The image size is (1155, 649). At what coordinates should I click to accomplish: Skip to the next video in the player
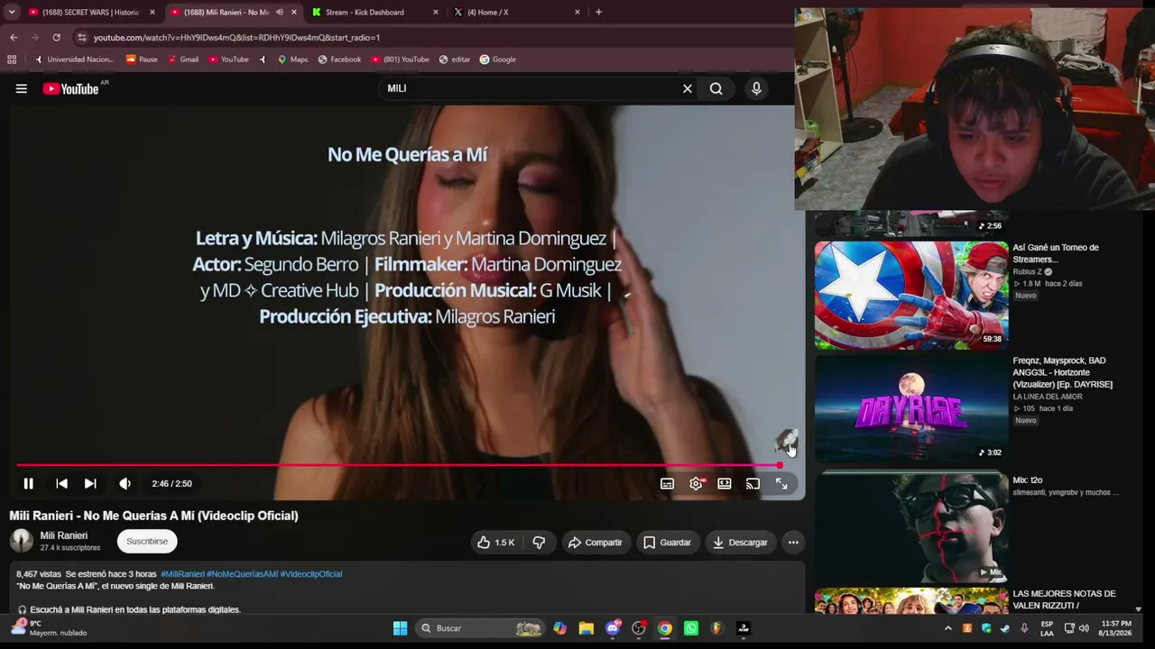[90, 484]
